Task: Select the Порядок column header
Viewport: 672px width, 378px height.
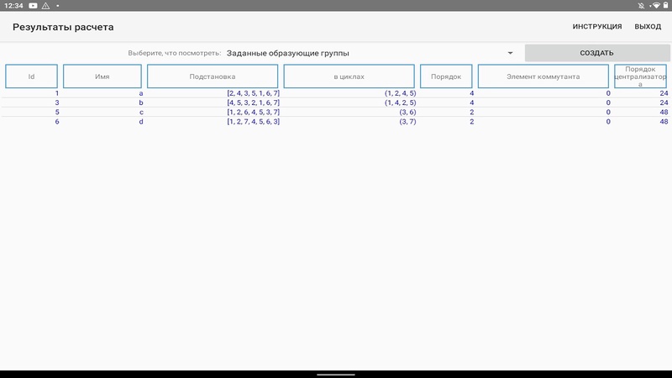Action: (x=446, y=76)
